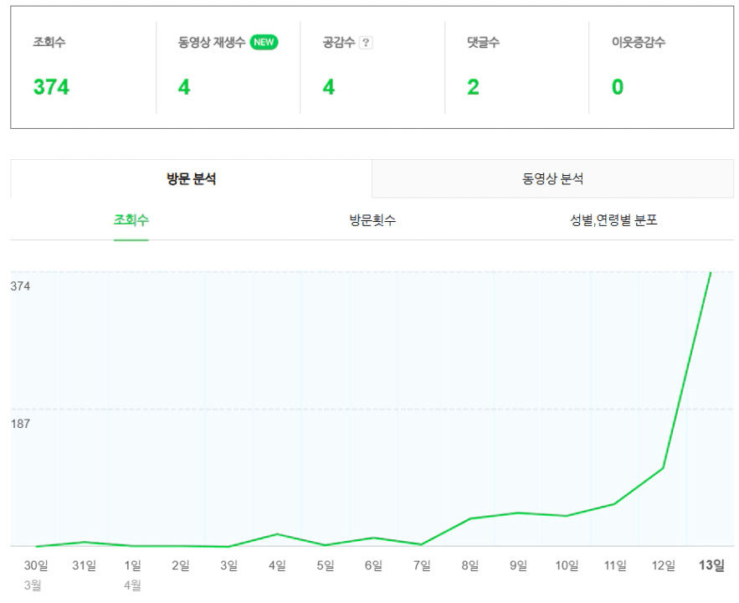
Task: Click the NEW badge next to 동영상 재생수
Action: (264, 44)
